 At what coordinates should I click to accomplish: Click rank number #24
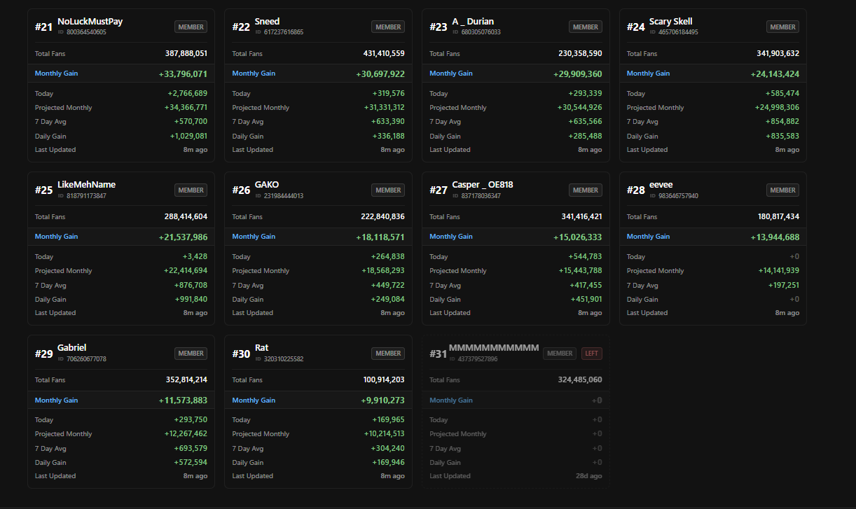(x=636, y=27)
